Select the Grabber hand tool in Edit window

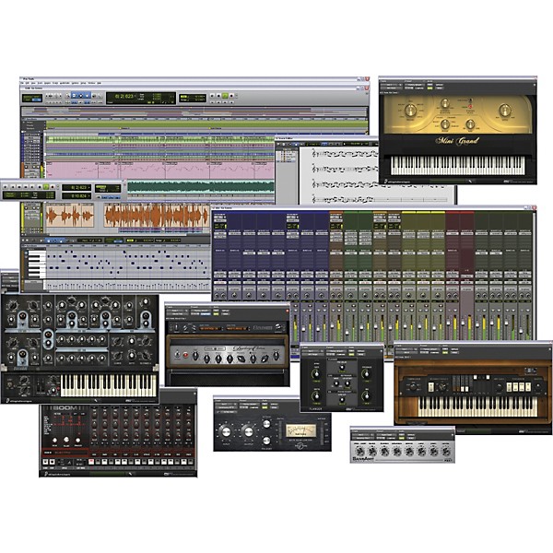click(x=87, y=96)
